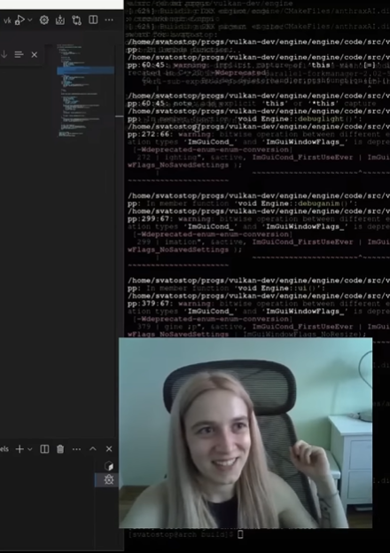Kill the terminal with the trash icon
Screen dimensions: 390x553
[60, 449]
